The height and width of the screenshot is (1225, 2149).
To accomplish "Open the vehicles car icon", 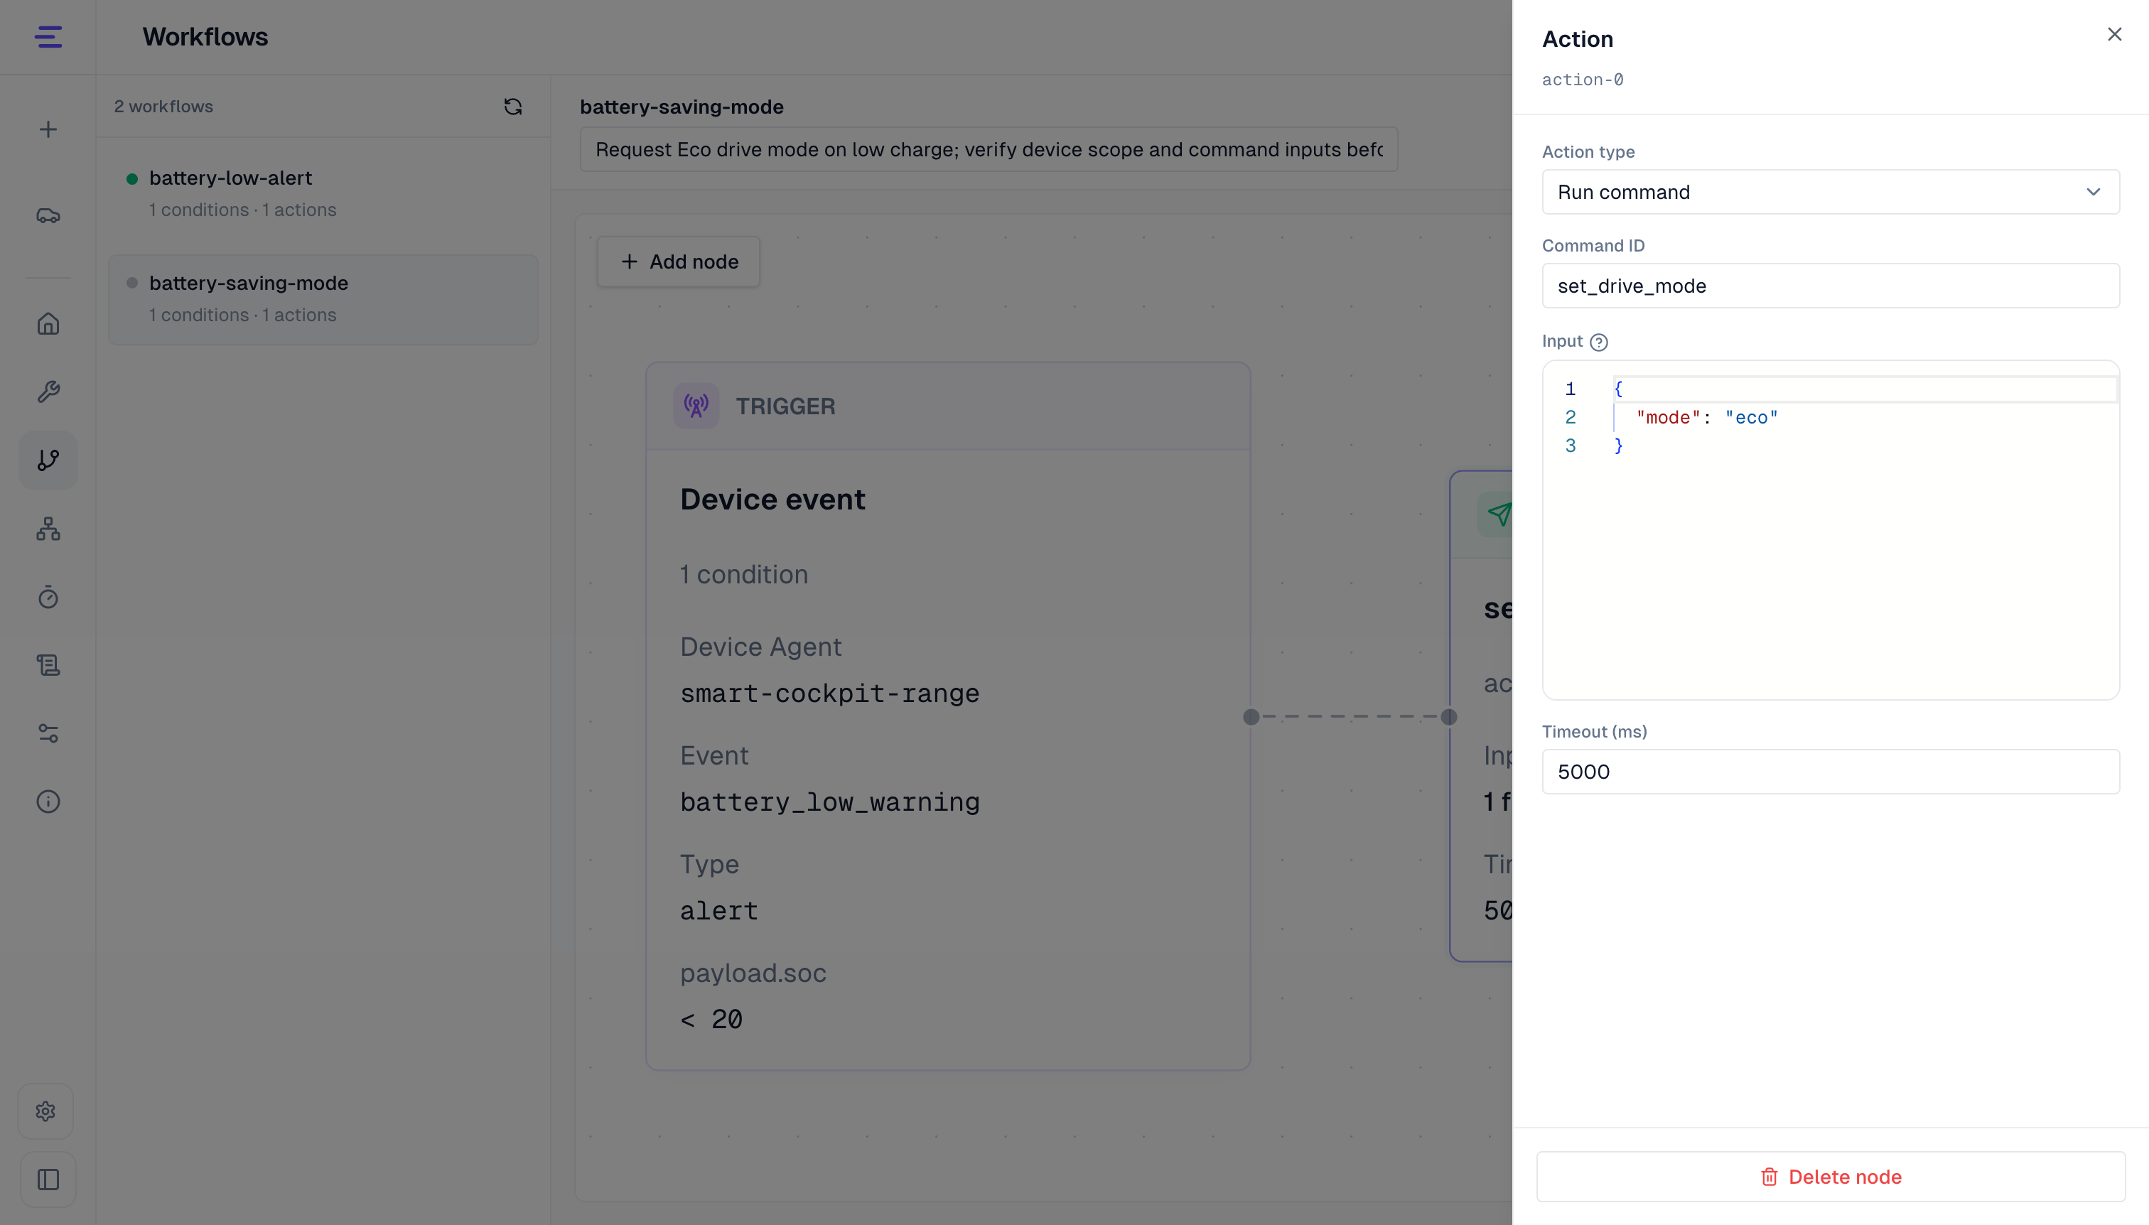I will coord(48,216).
